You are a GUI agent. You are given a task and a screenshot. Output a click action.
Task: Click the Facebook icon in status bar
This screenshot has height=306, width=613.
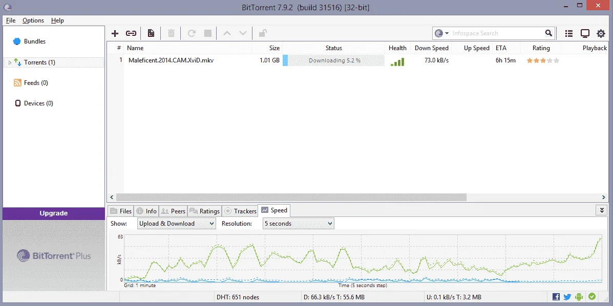coord(556,297)
